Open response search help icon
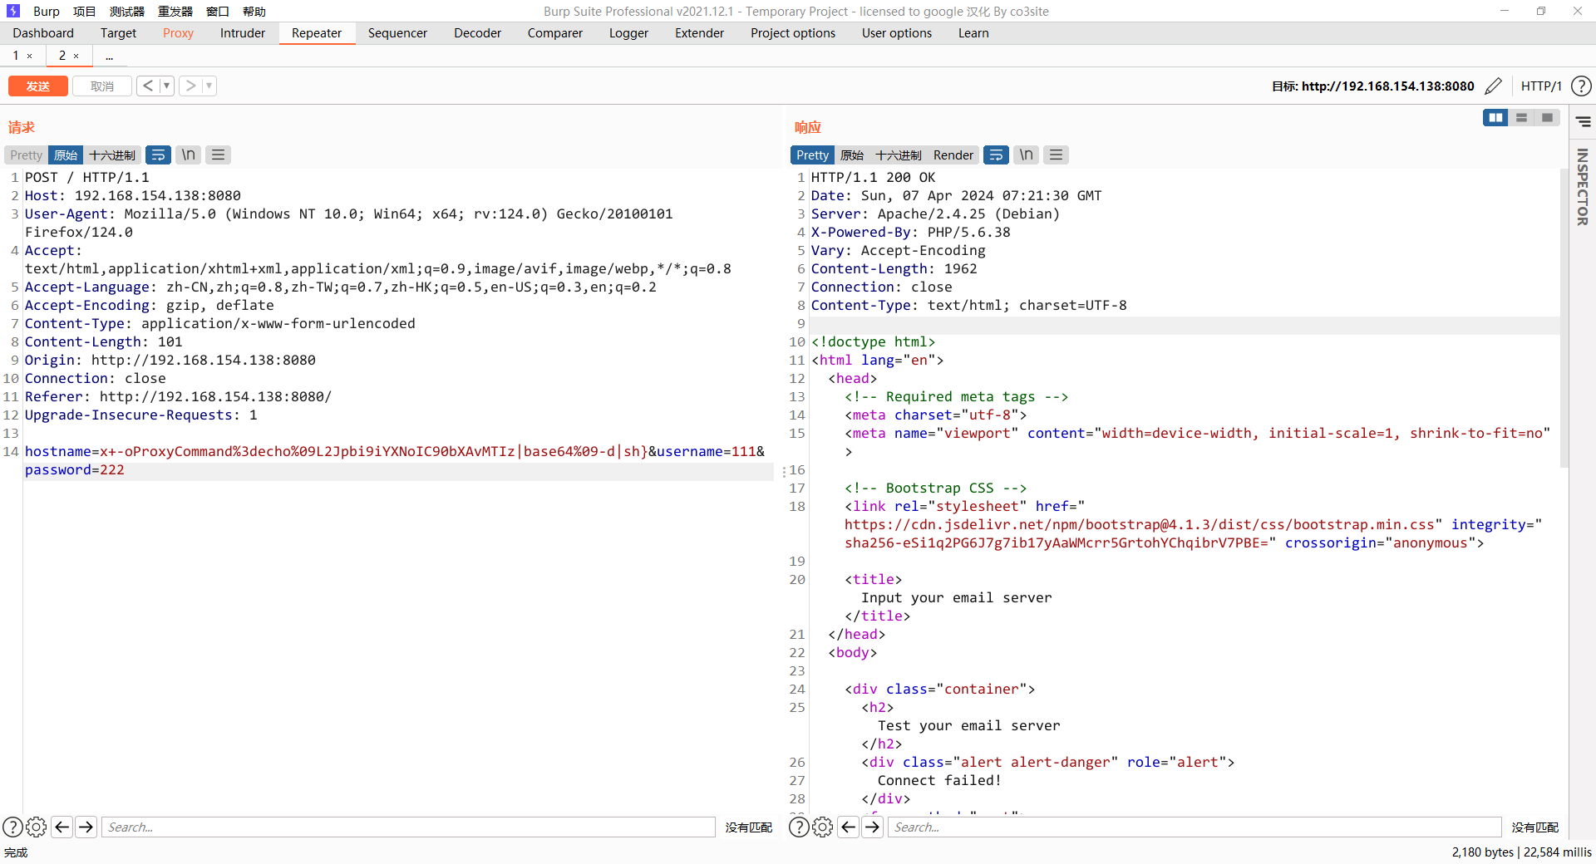This screenshot has width=1596, height=864. (x=799, y=827)
